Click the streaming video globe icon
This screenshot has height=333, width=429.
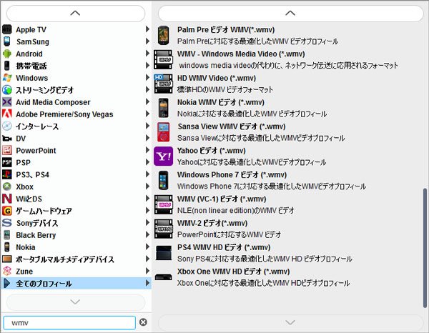7,90
